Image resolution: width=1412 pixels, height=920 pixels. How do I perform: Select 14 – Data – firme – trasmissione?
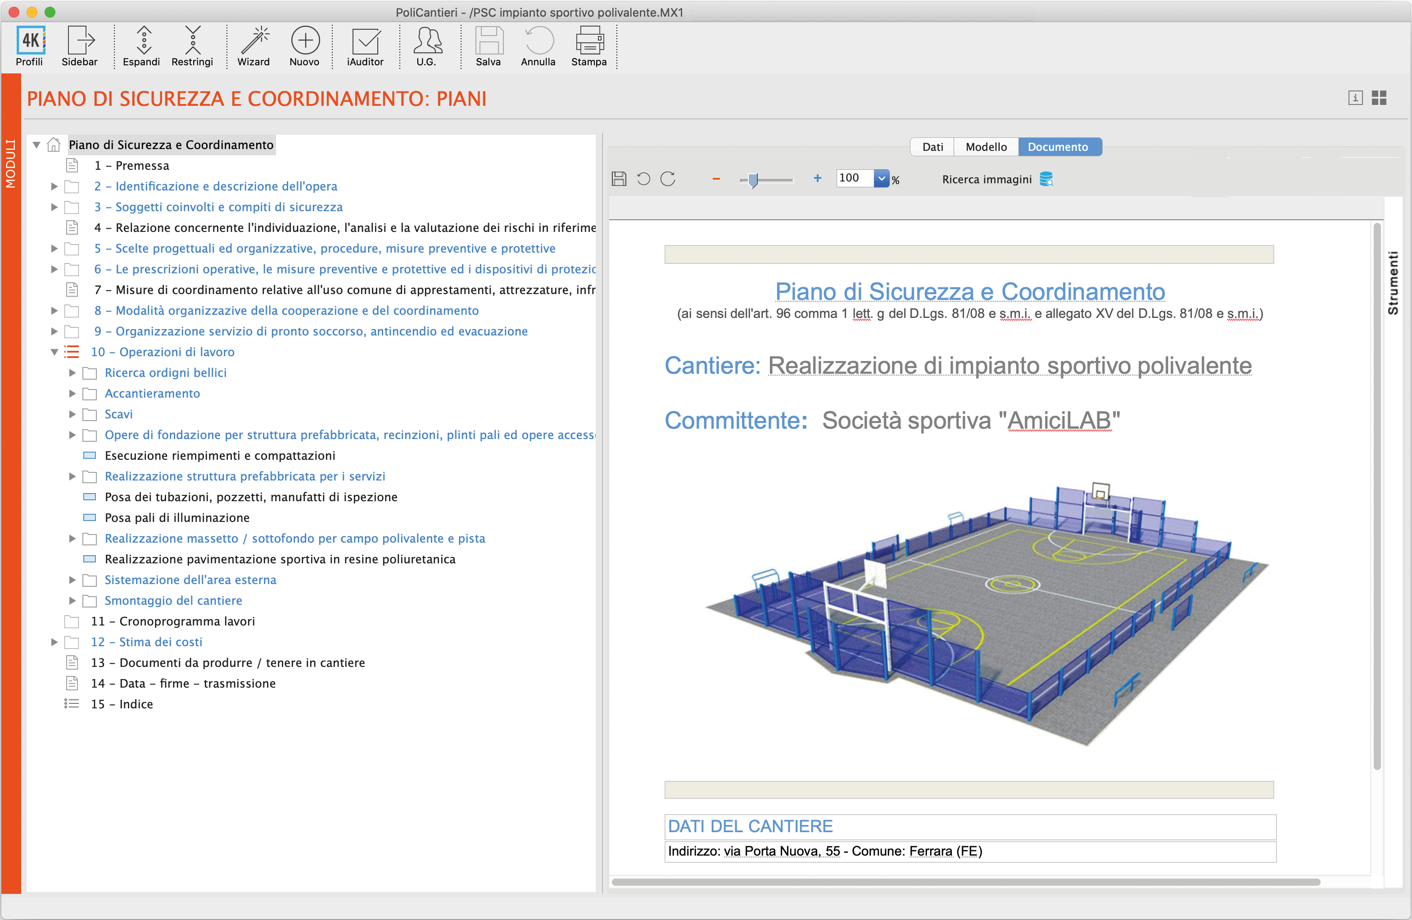[x=183, y=684]
